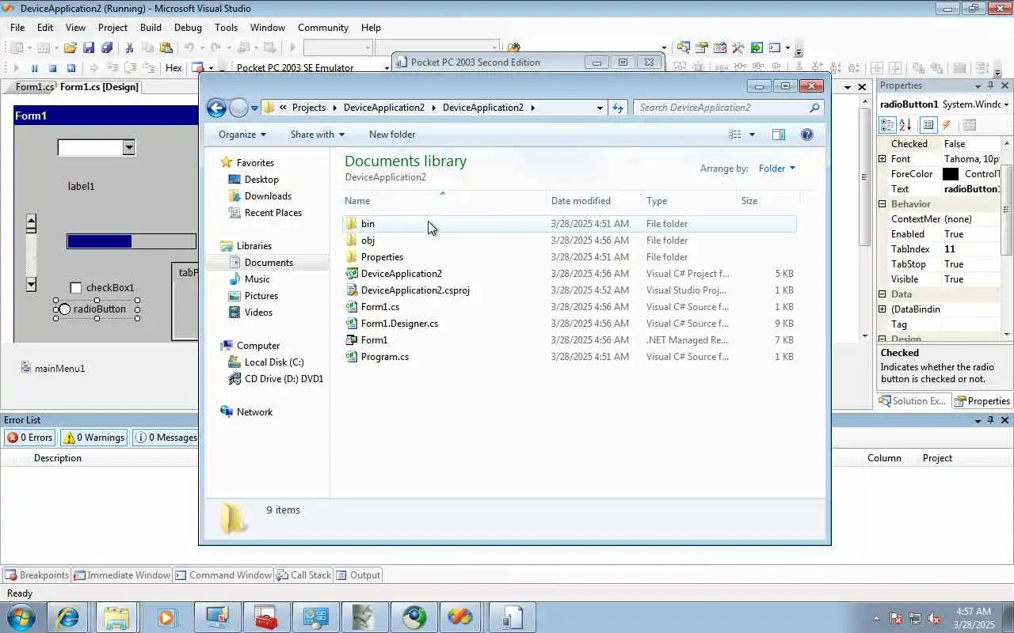Open radioButton1 object selector dropdown
Screen dimensions: 1014x633
1006,104
